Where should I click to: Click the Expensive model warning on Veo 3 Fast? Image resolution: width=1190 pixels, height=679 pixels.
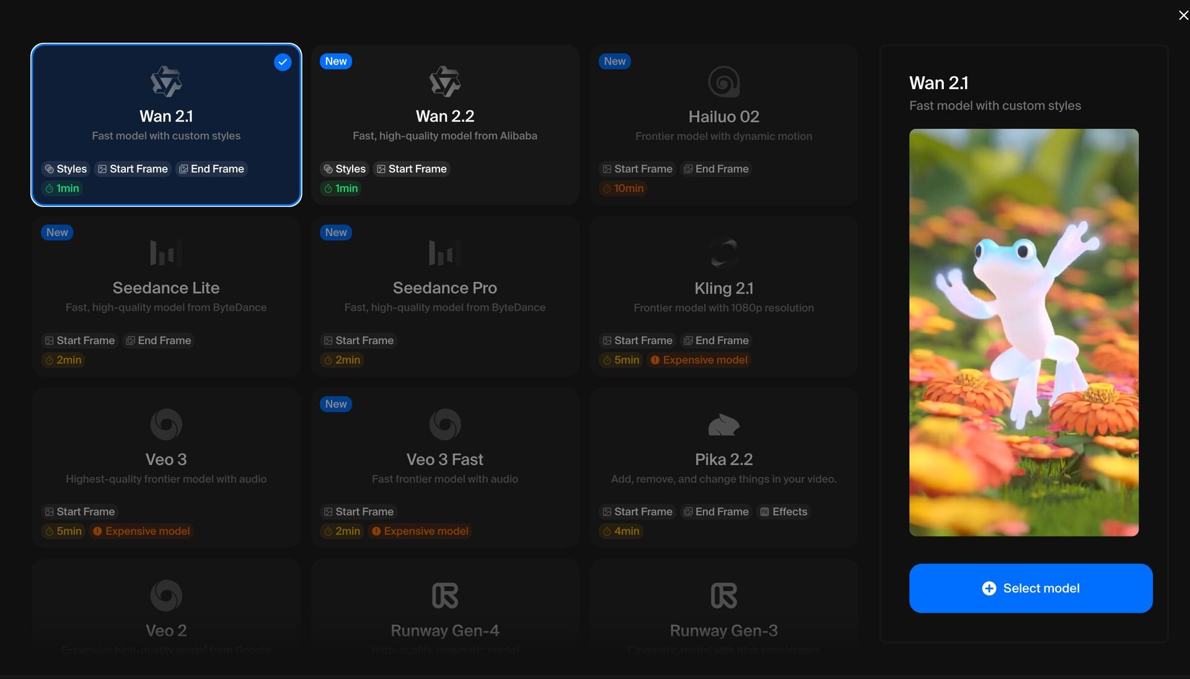[x=420, y=531]
